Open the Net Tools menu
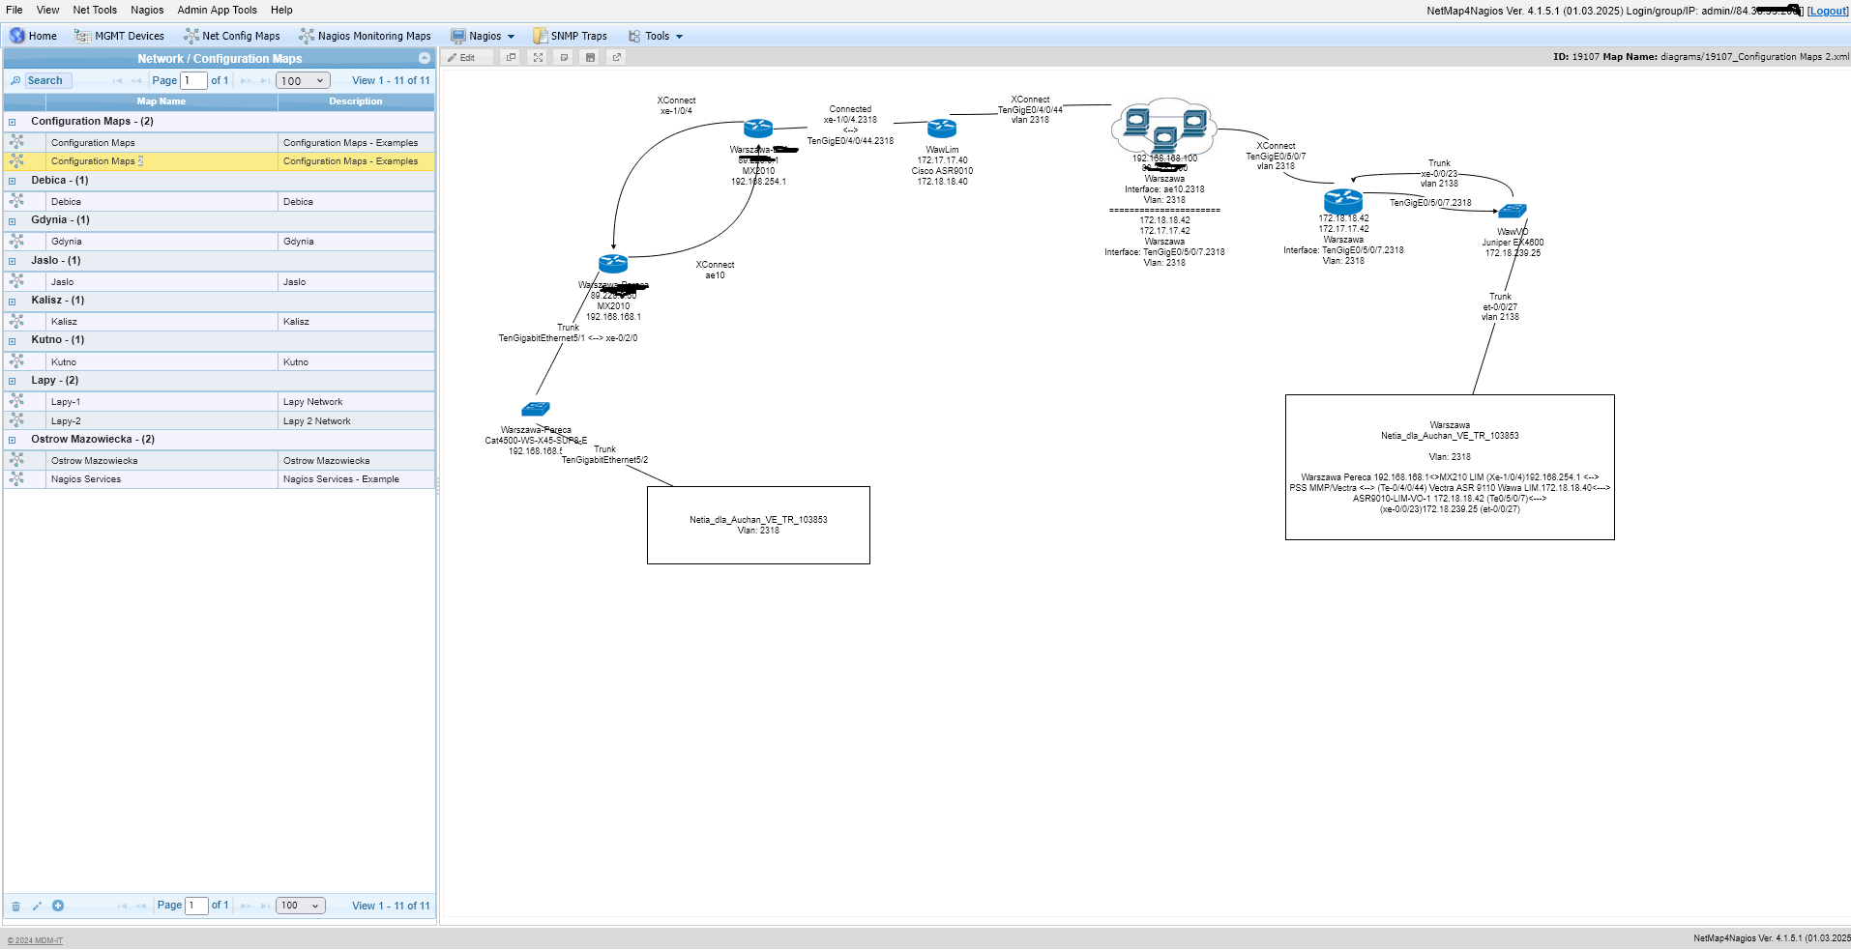 [x=95, y=10]
